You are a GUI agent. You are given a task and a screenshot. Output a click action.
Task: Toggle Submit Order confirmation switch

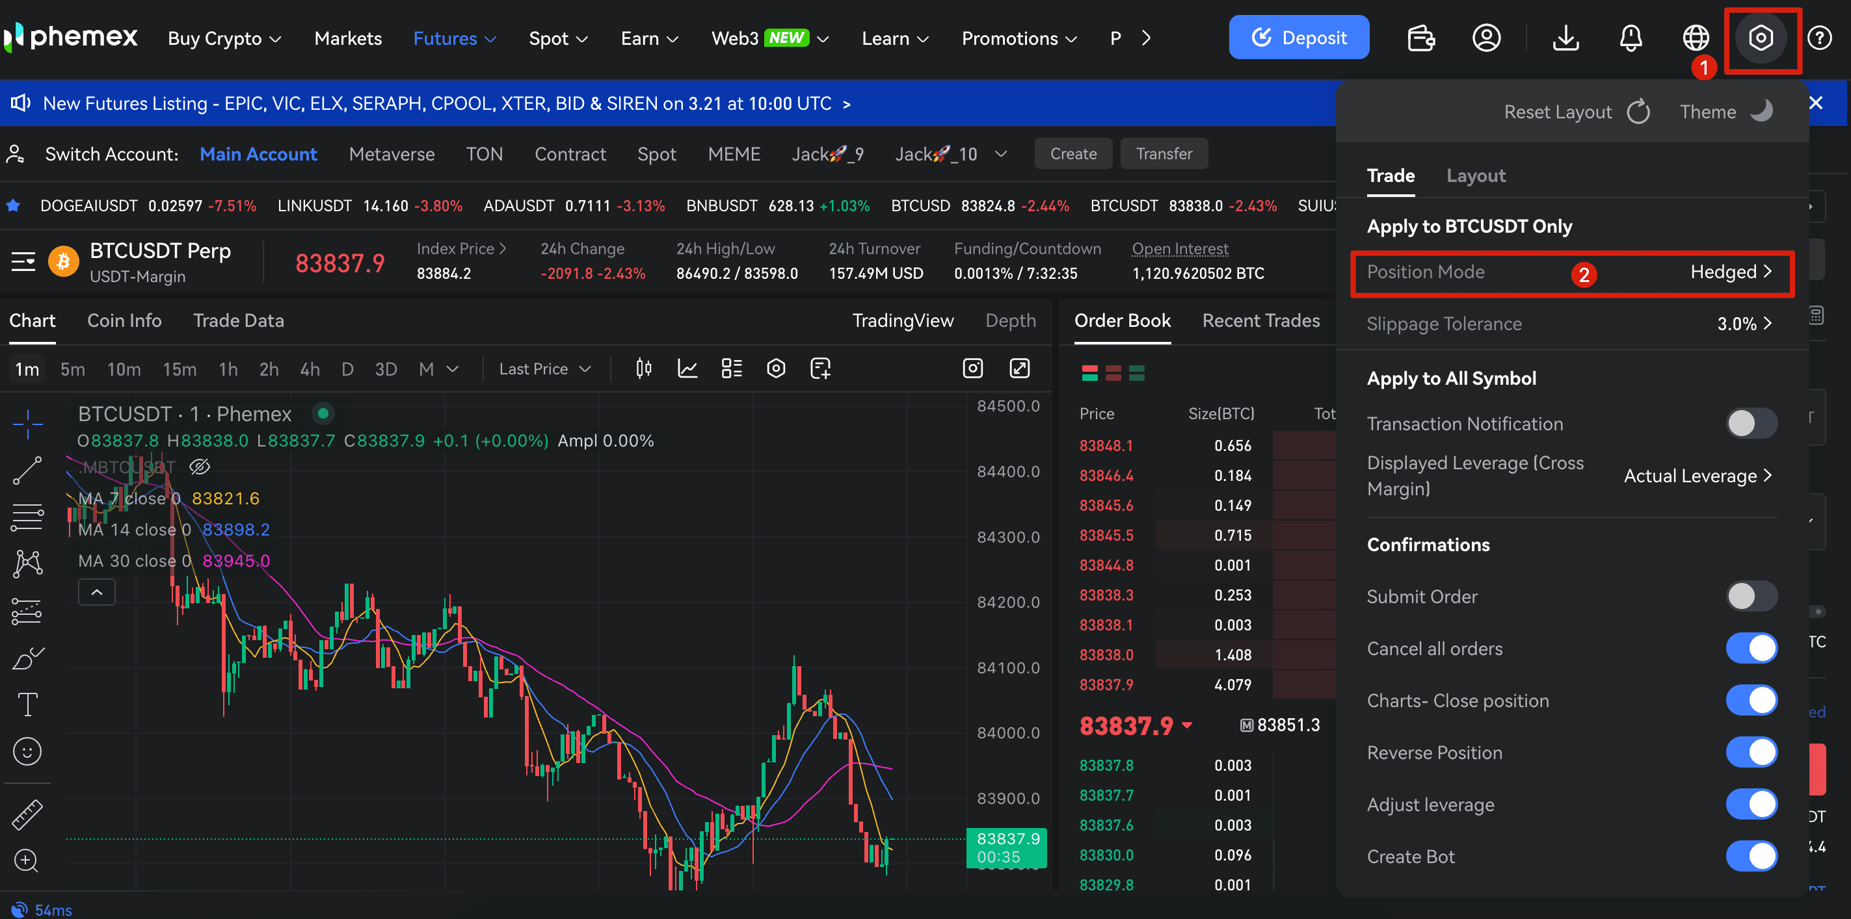coord(1752,596)
